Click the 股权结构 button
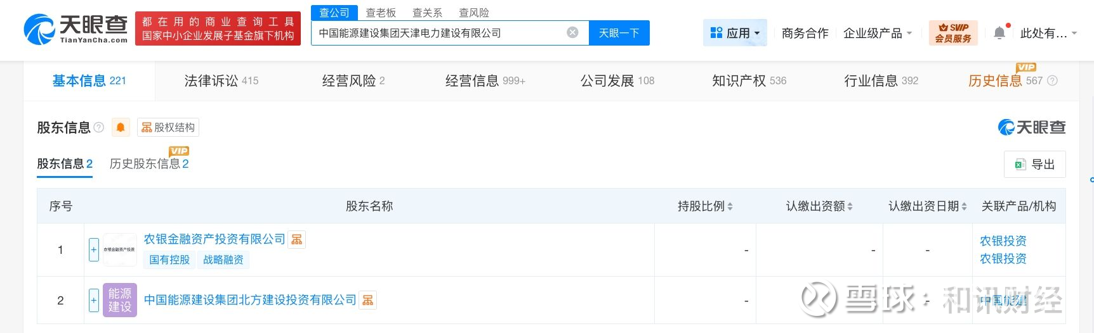Image resolution: width=1094 pixels, height=333 pixels. 168,127
